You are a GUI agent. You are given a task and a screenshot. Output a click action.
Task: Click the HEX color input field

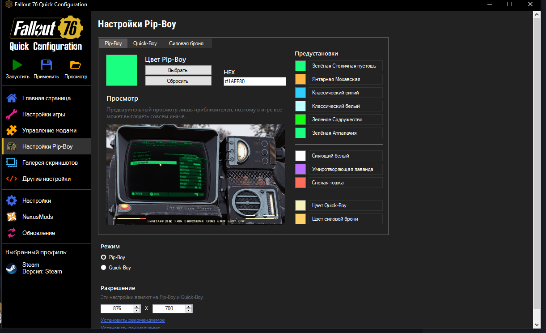coord(254,81)
